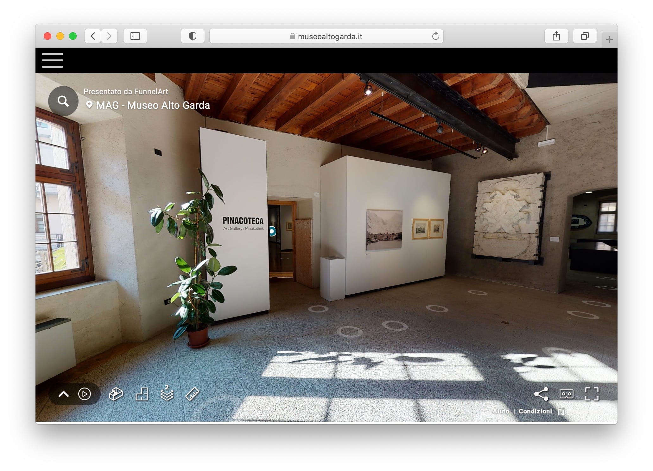Go back in Safari
The height and width of the screenshot is (471, 653).
[x=93, y=36]
